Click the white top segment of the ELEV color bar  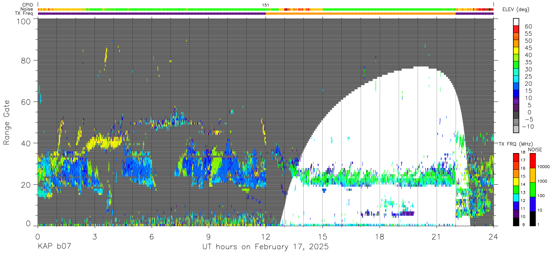tap(516, 22)
